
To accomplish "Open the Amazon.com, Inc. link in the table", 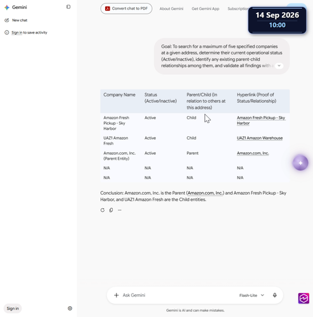I will point(253,153).
